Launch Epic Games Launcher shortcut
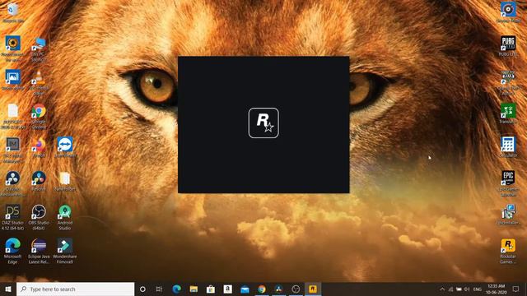 pyautogui.click(x=508, y=183)
